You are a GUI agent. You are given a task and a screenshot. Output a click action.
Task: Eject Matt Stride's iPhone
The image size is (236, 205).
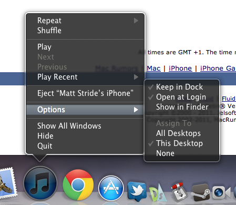pos(85,93)
